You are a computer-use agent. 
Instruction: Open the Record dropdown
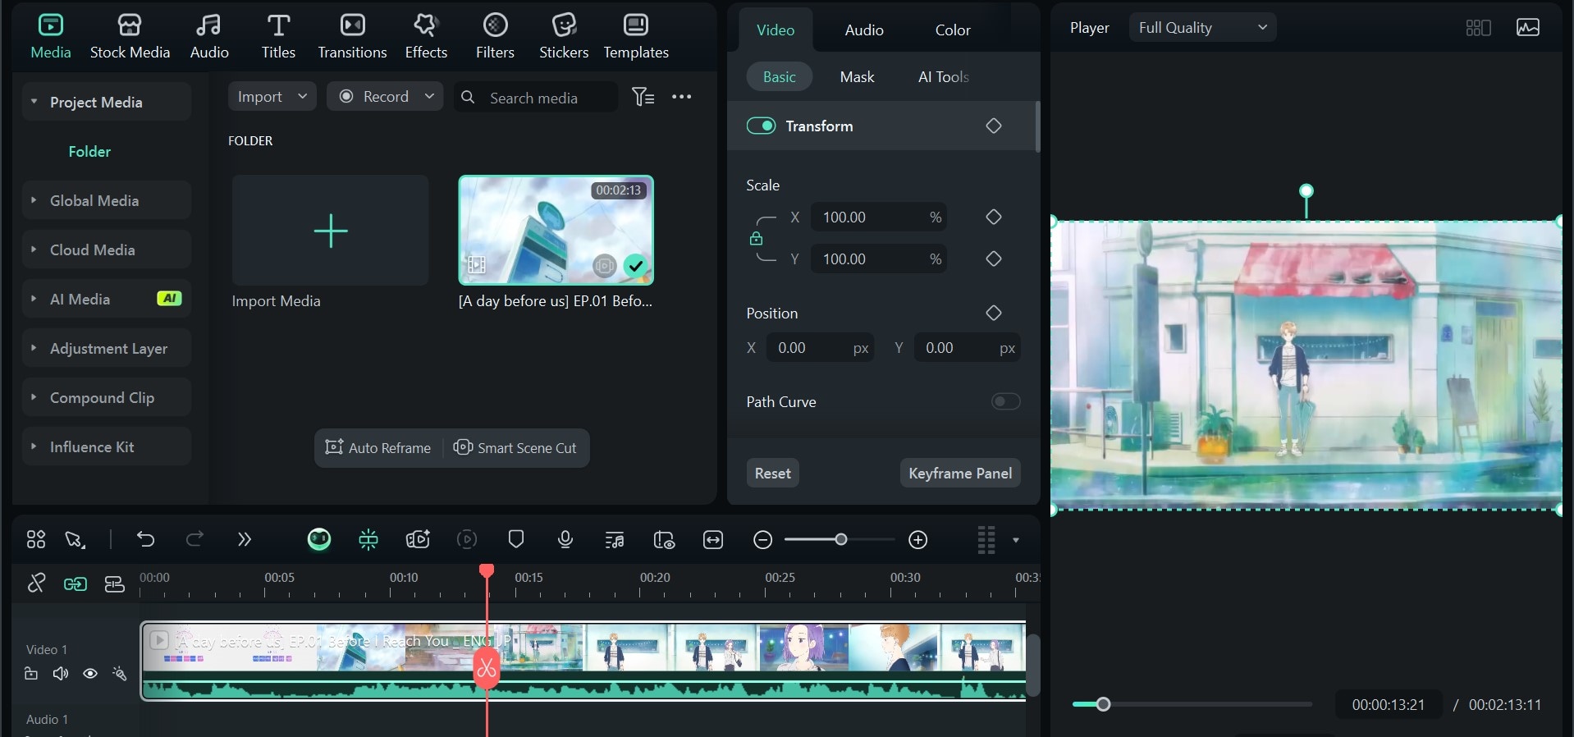point(385,96)
